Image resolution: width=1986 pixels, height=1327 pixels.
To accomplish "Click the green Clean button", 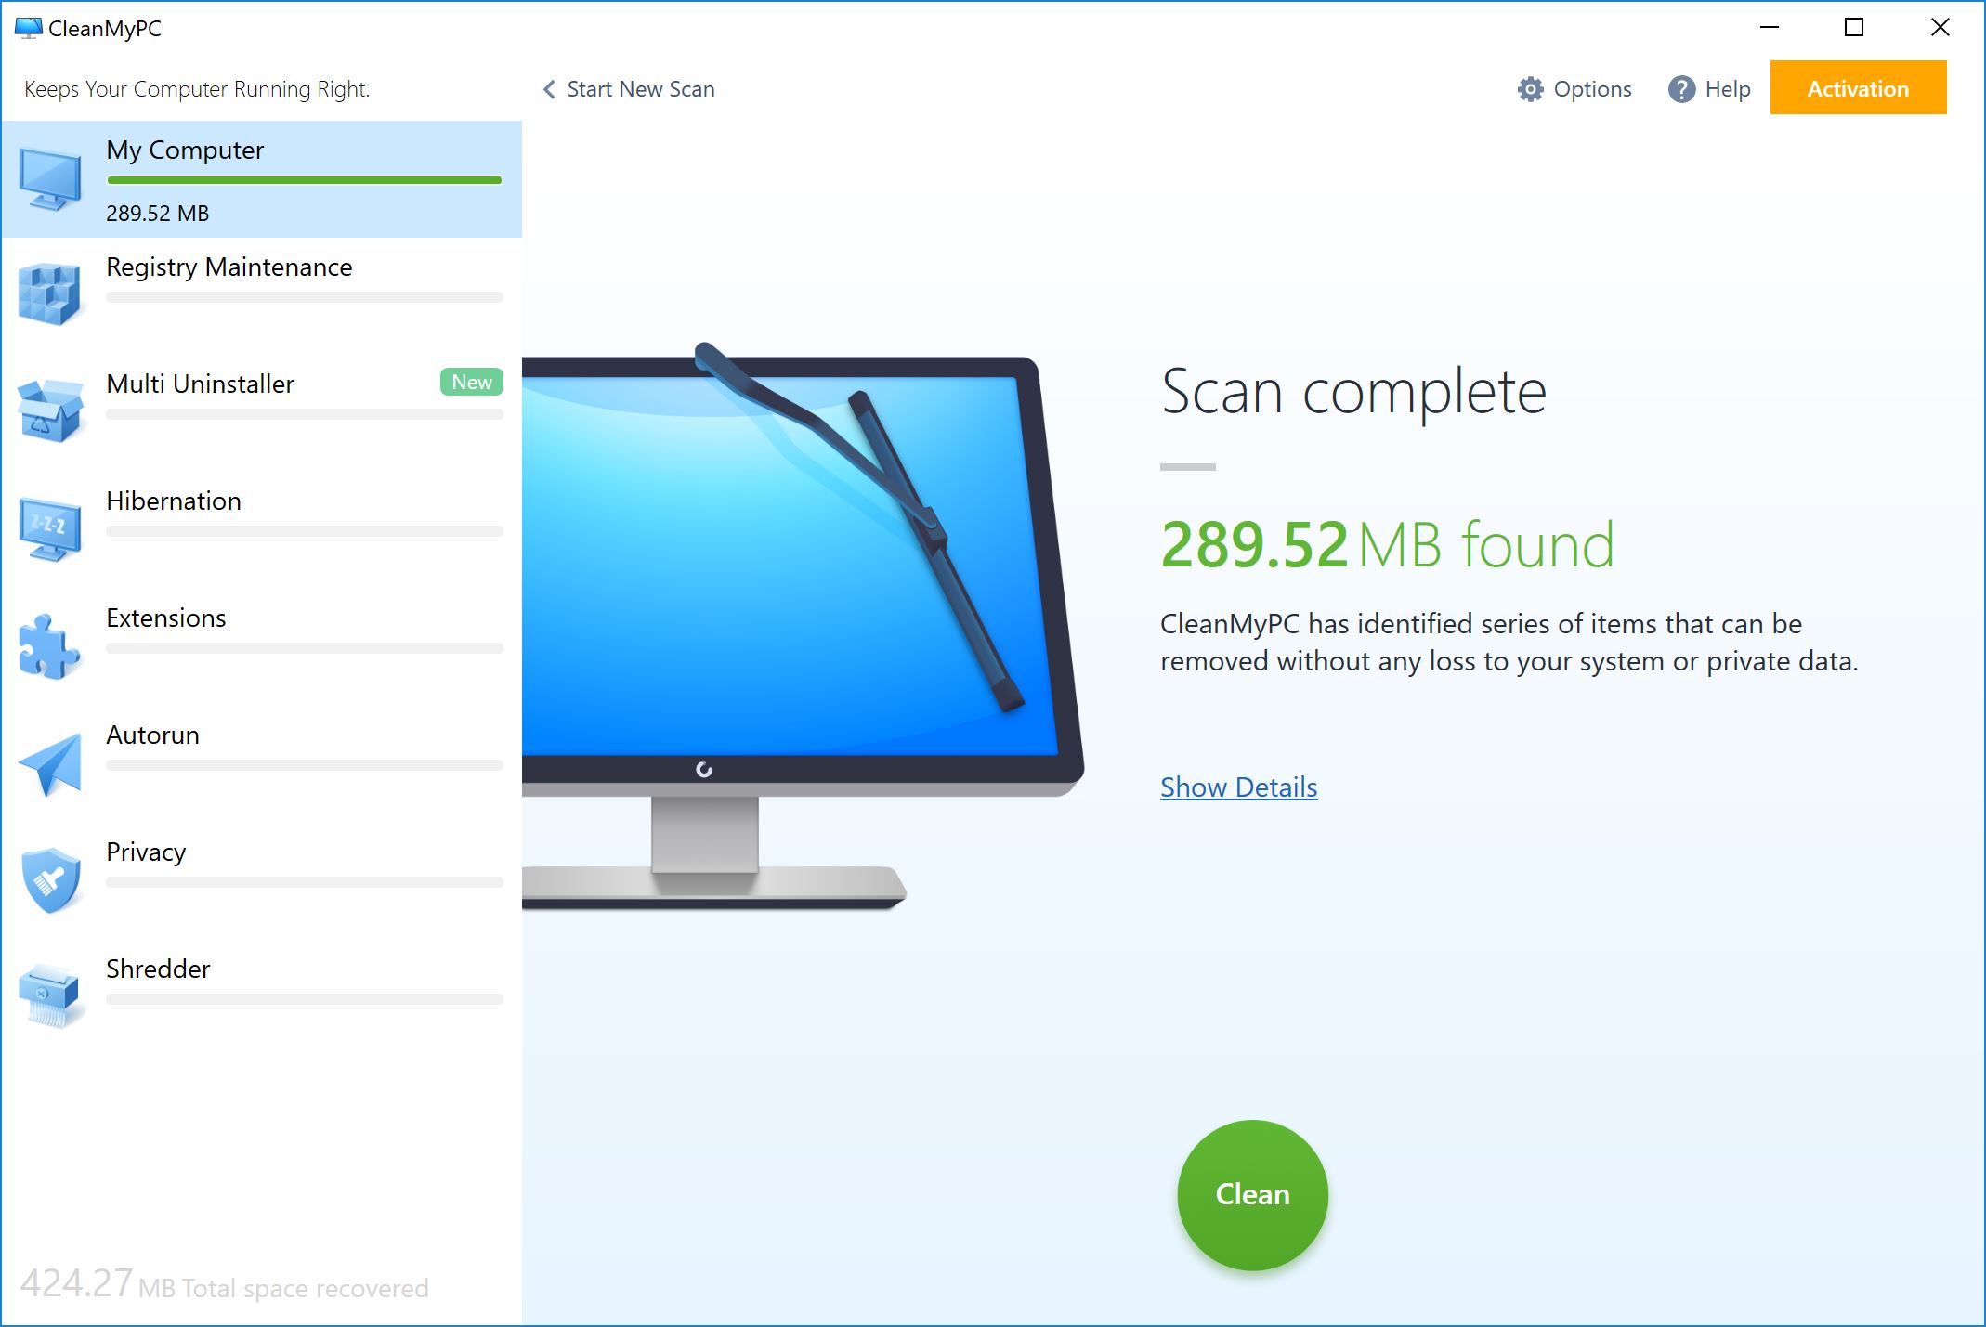I will (1251, 1193).
